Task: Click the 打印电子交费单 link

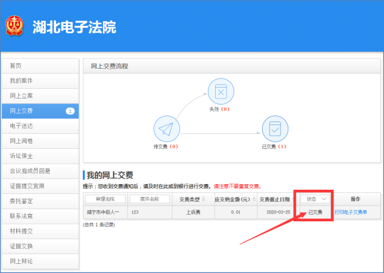Action: pos(355,212)
